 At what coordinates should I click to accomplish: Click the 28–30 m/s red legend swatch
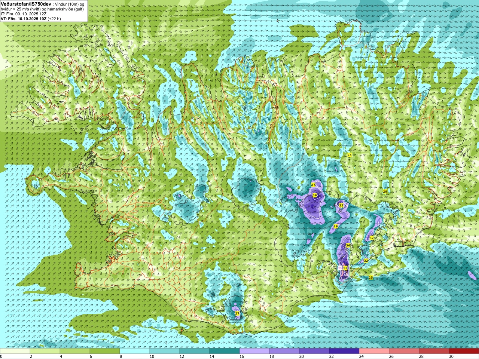(x=434, y=351)
